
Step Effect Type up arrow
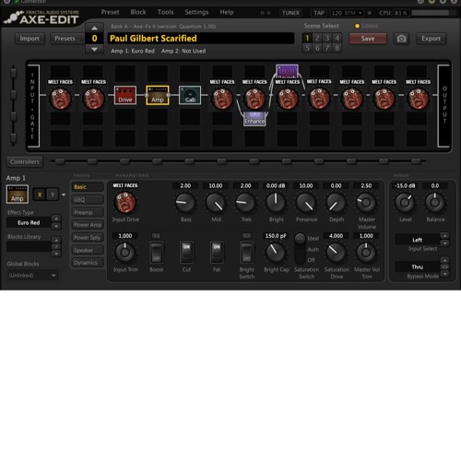[x=56, y=219]
